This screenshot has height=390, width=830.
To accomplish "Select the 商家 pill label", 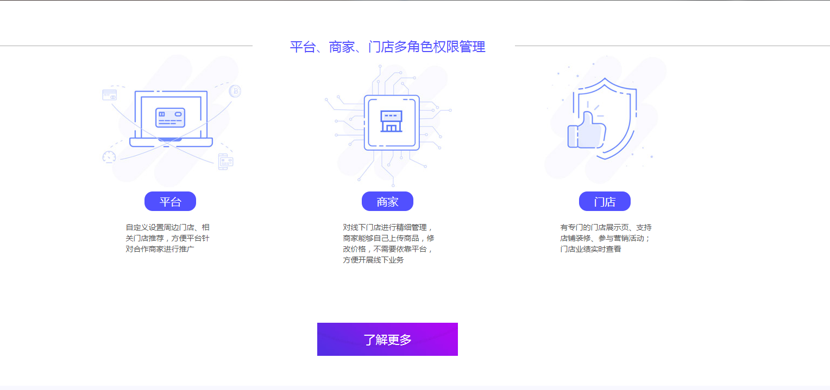I will pos(387,201).
